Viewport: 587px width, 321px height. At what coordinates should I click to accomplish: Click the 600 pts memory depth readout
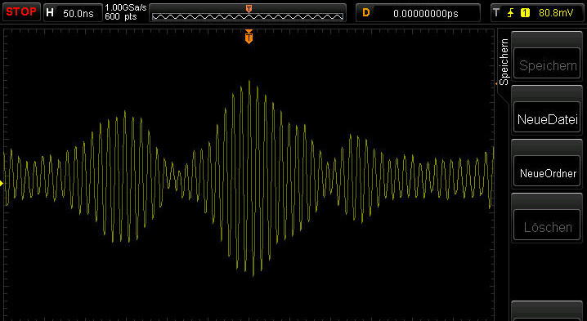pos(120,17)
